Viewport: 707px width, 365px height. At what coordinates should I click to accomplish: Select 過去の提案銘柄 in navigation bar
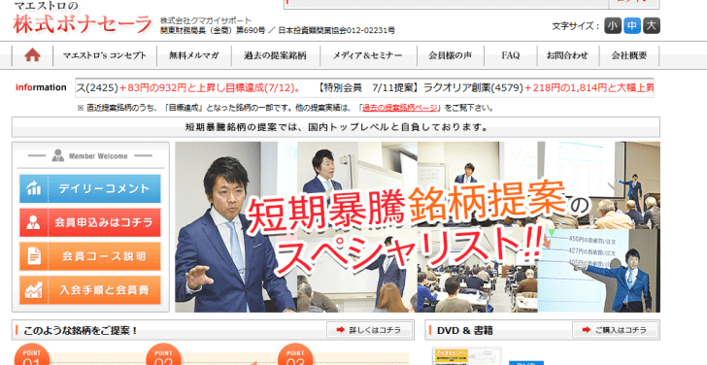276,55
